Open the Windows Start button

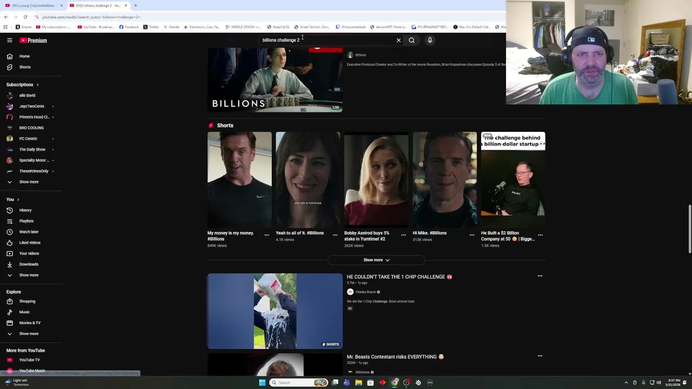click(x=262, y=383)
